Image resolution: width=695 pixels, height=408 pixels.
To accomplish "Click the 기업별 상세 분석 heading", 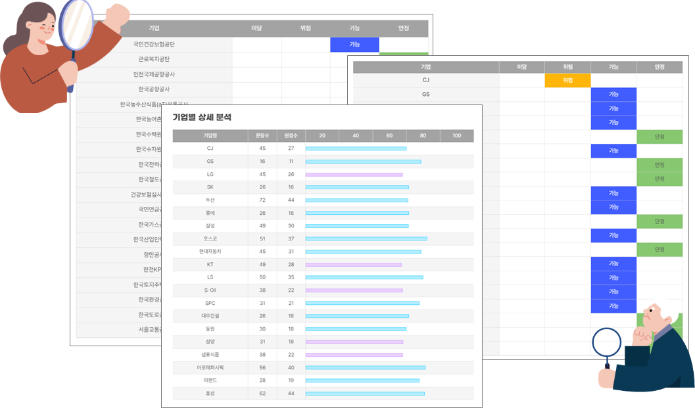I will click(202, 118).
